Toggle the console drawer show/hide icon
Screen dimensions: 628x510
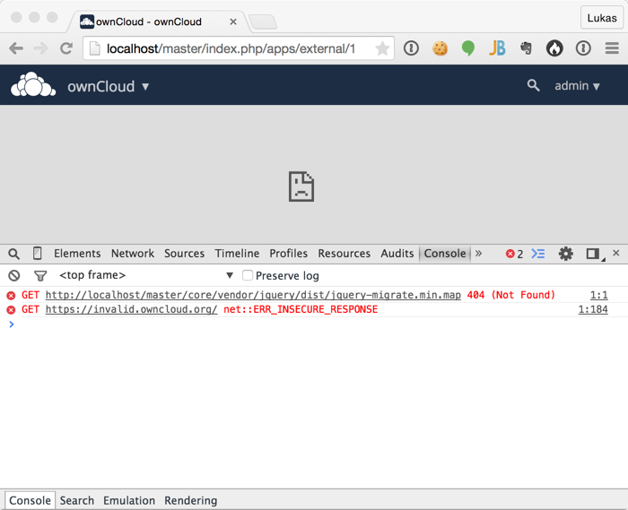(538, 254)
